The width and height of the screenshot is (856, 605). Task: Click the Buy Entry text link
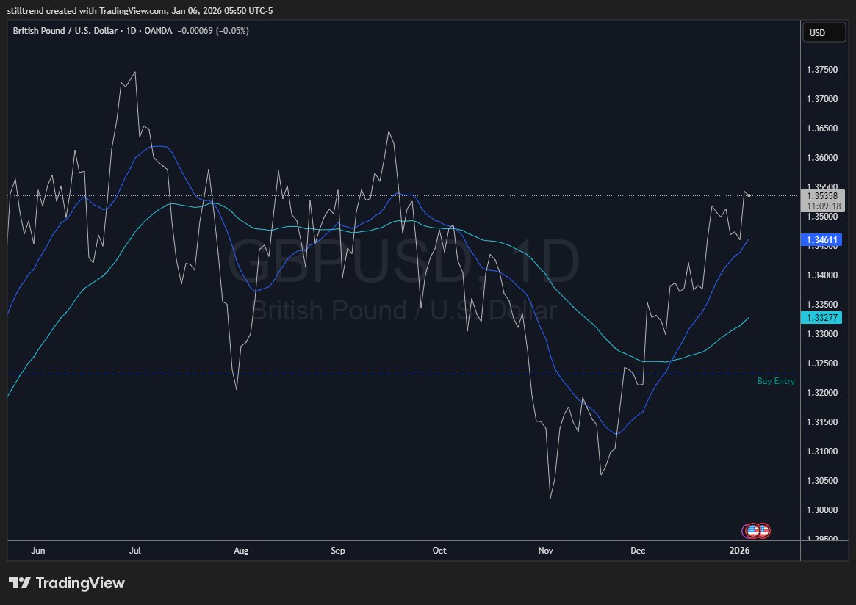pos(775,381)
